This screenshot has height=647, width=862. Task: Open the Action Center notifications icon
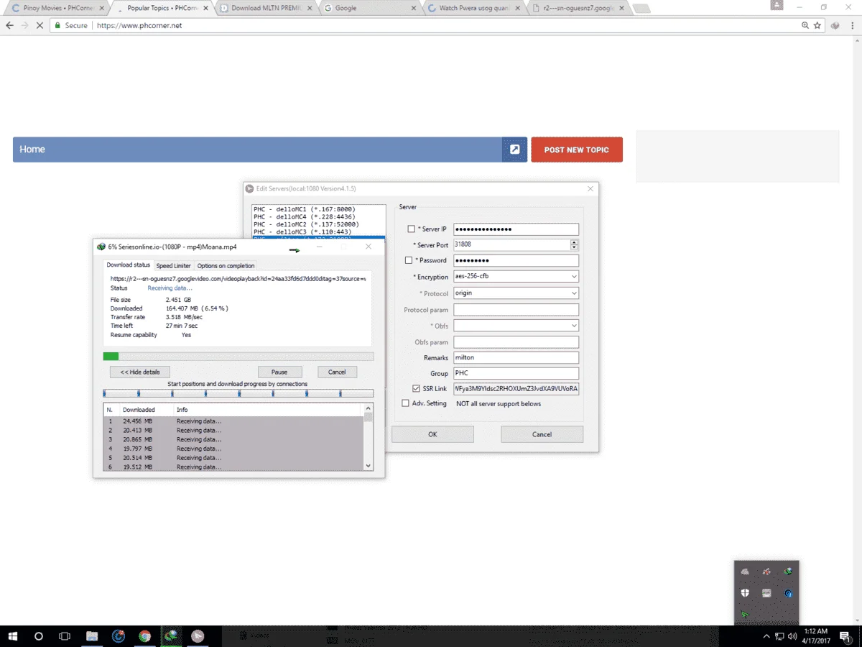(x=845, y=636)
